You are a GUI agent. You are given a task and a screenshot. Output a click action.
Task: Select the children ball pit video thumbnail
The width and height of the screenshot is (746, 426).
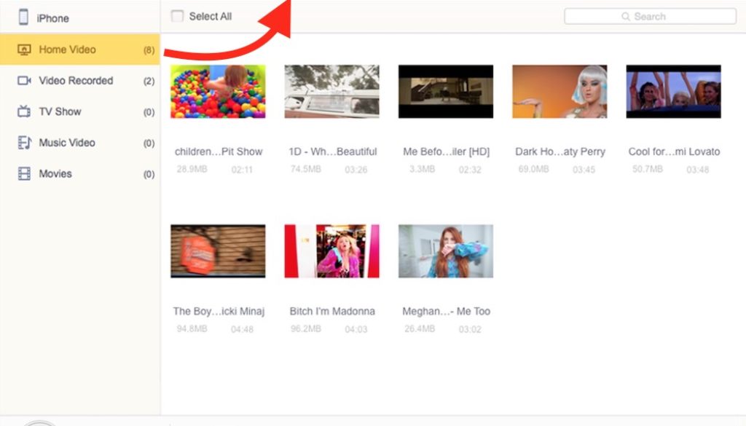pos(218,92)
